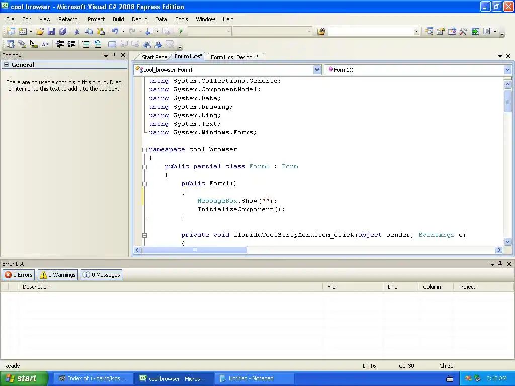Click the Copy toolbar icon

(x=89, y=31)
